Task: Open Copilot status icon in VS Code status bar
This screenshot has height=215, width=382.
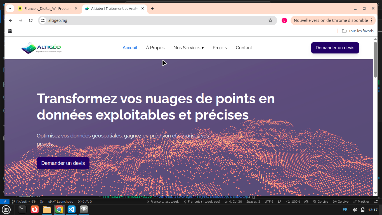Action: pos(306,202)
